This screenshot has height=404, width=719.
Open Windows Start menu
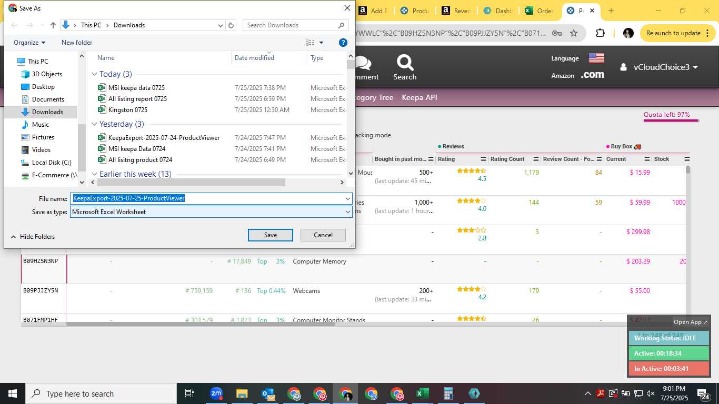tap(13, 393)
